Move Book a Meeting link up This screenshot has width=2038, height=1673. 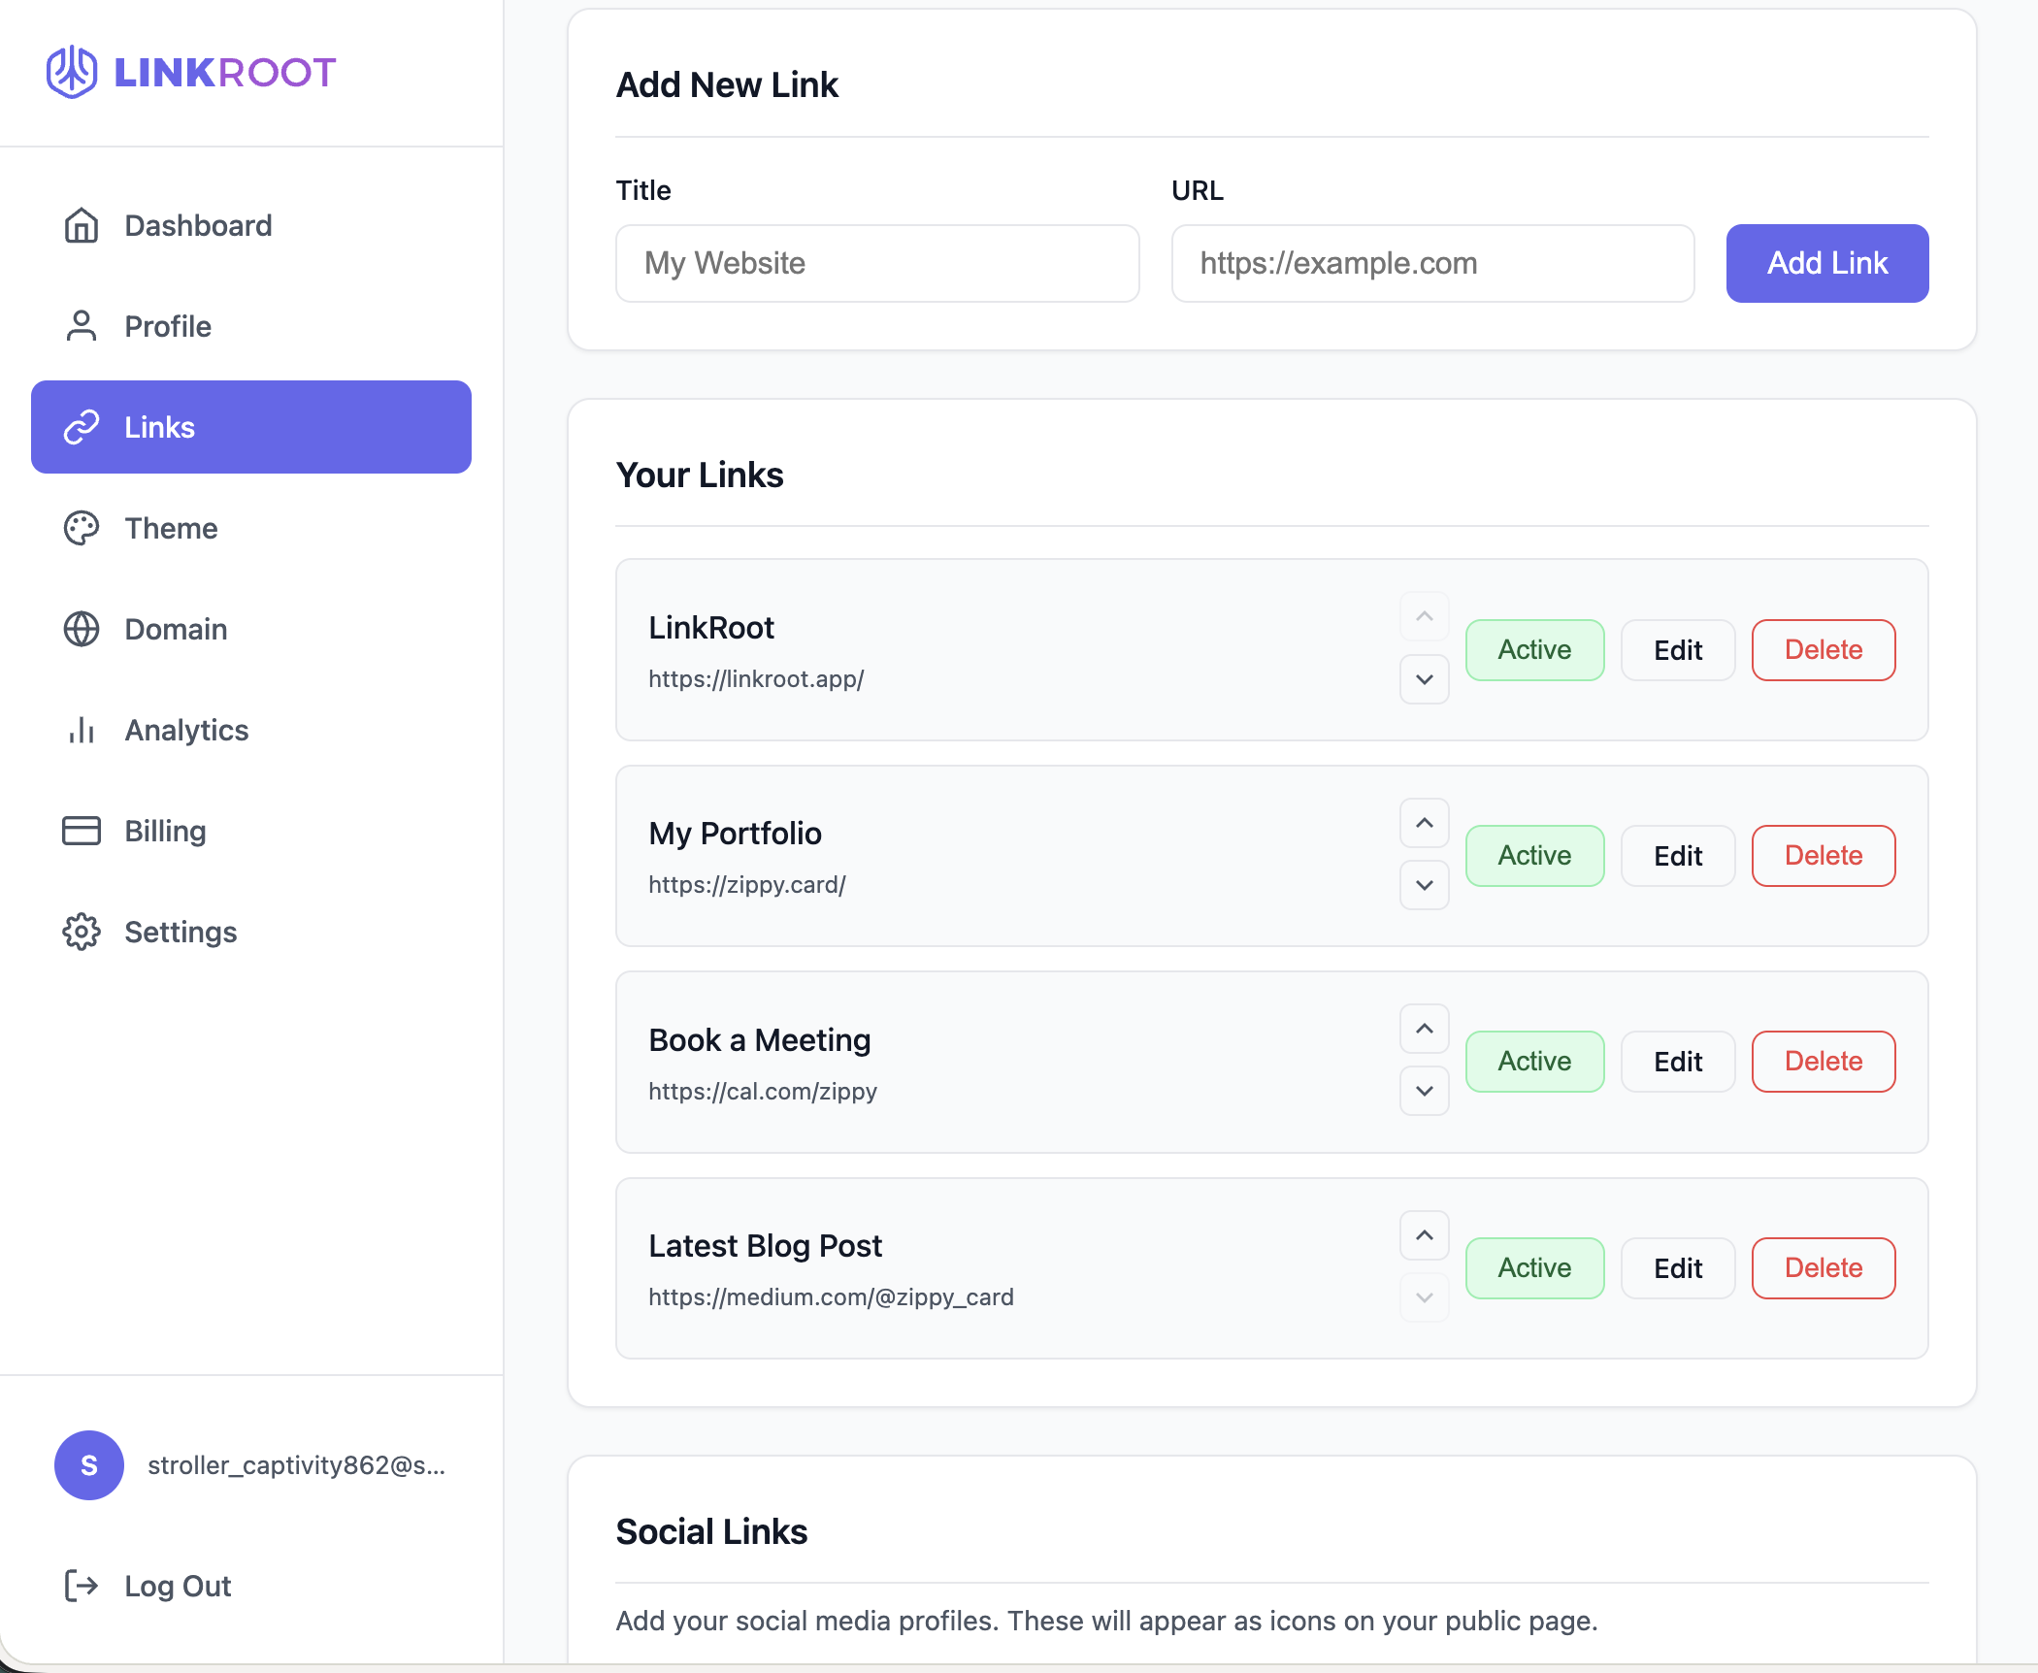point(1425,1029)
